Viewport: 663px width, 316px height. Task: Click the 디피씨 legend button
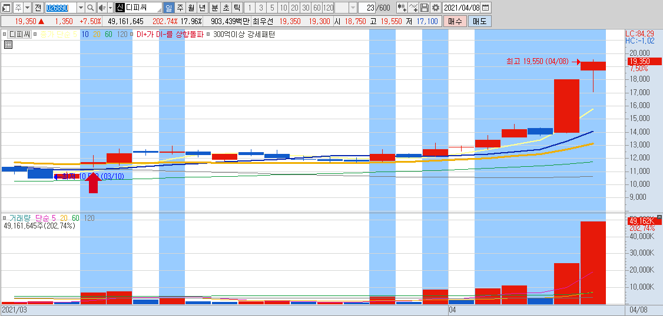(x=20, y=35)
